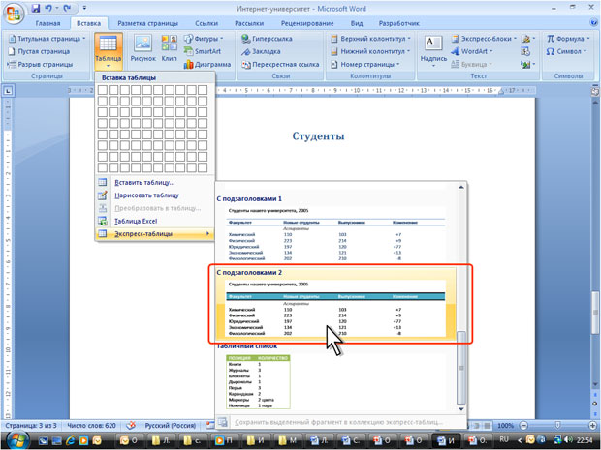Pick the С подзаголовками 2 table preview
This screenshot has height=450, width=601.
[334, 306]
